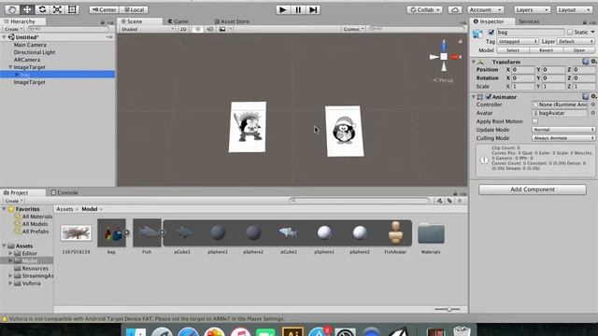Switch to the Inspector tab
Screen dimensions: 598x336
pos(492,21)
